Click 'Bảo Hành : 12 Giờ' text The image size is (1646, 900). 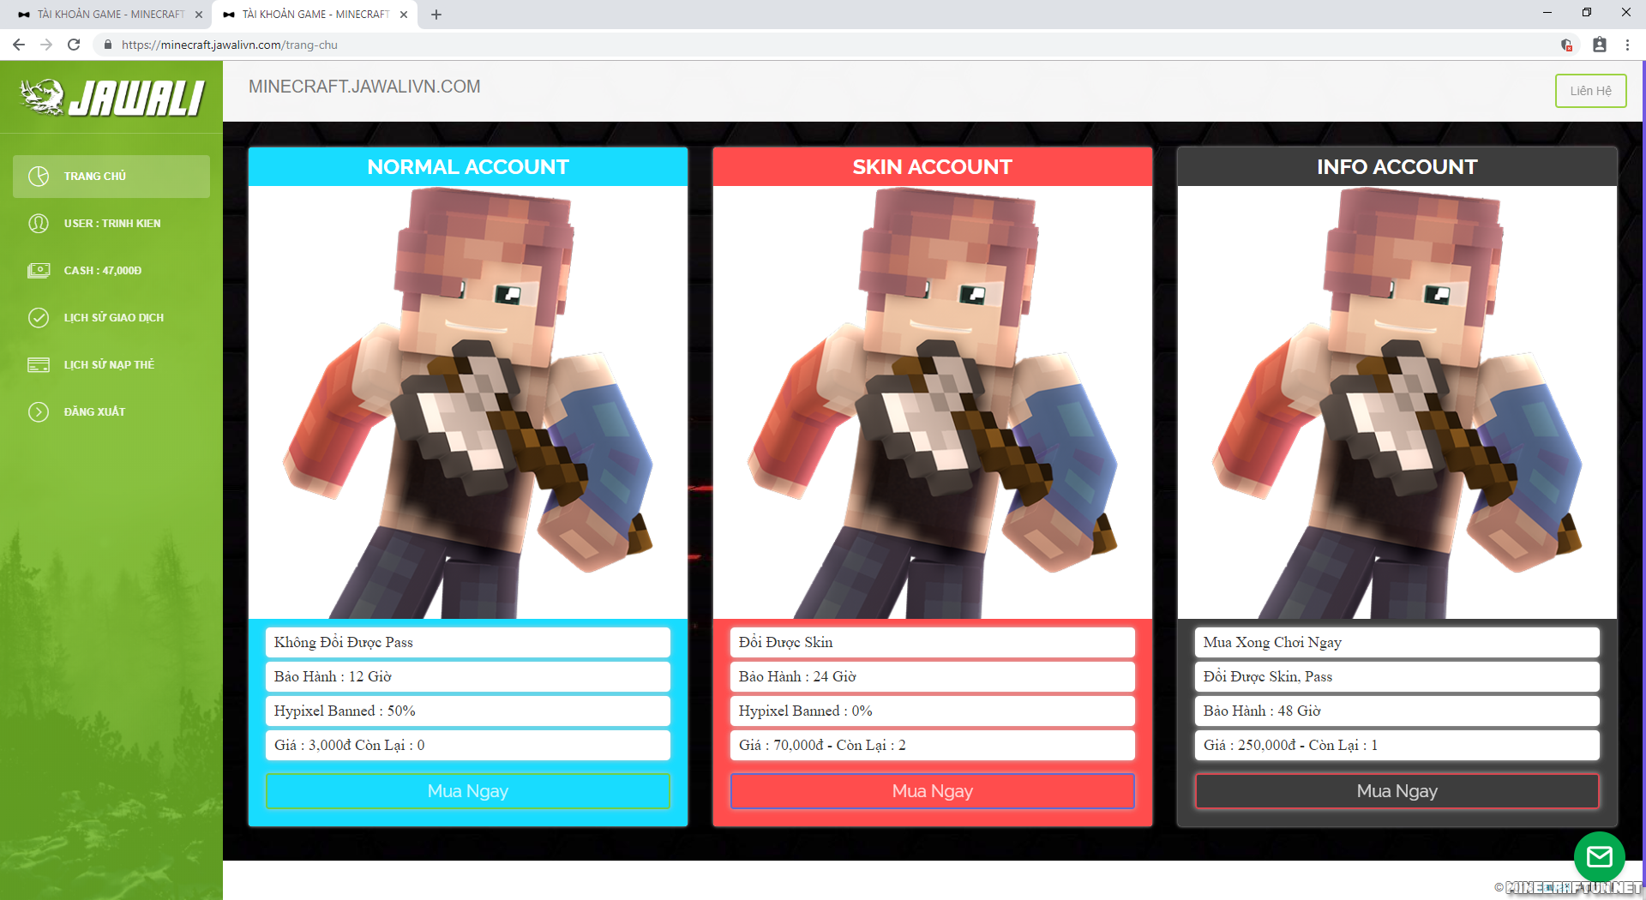(333, 677)
